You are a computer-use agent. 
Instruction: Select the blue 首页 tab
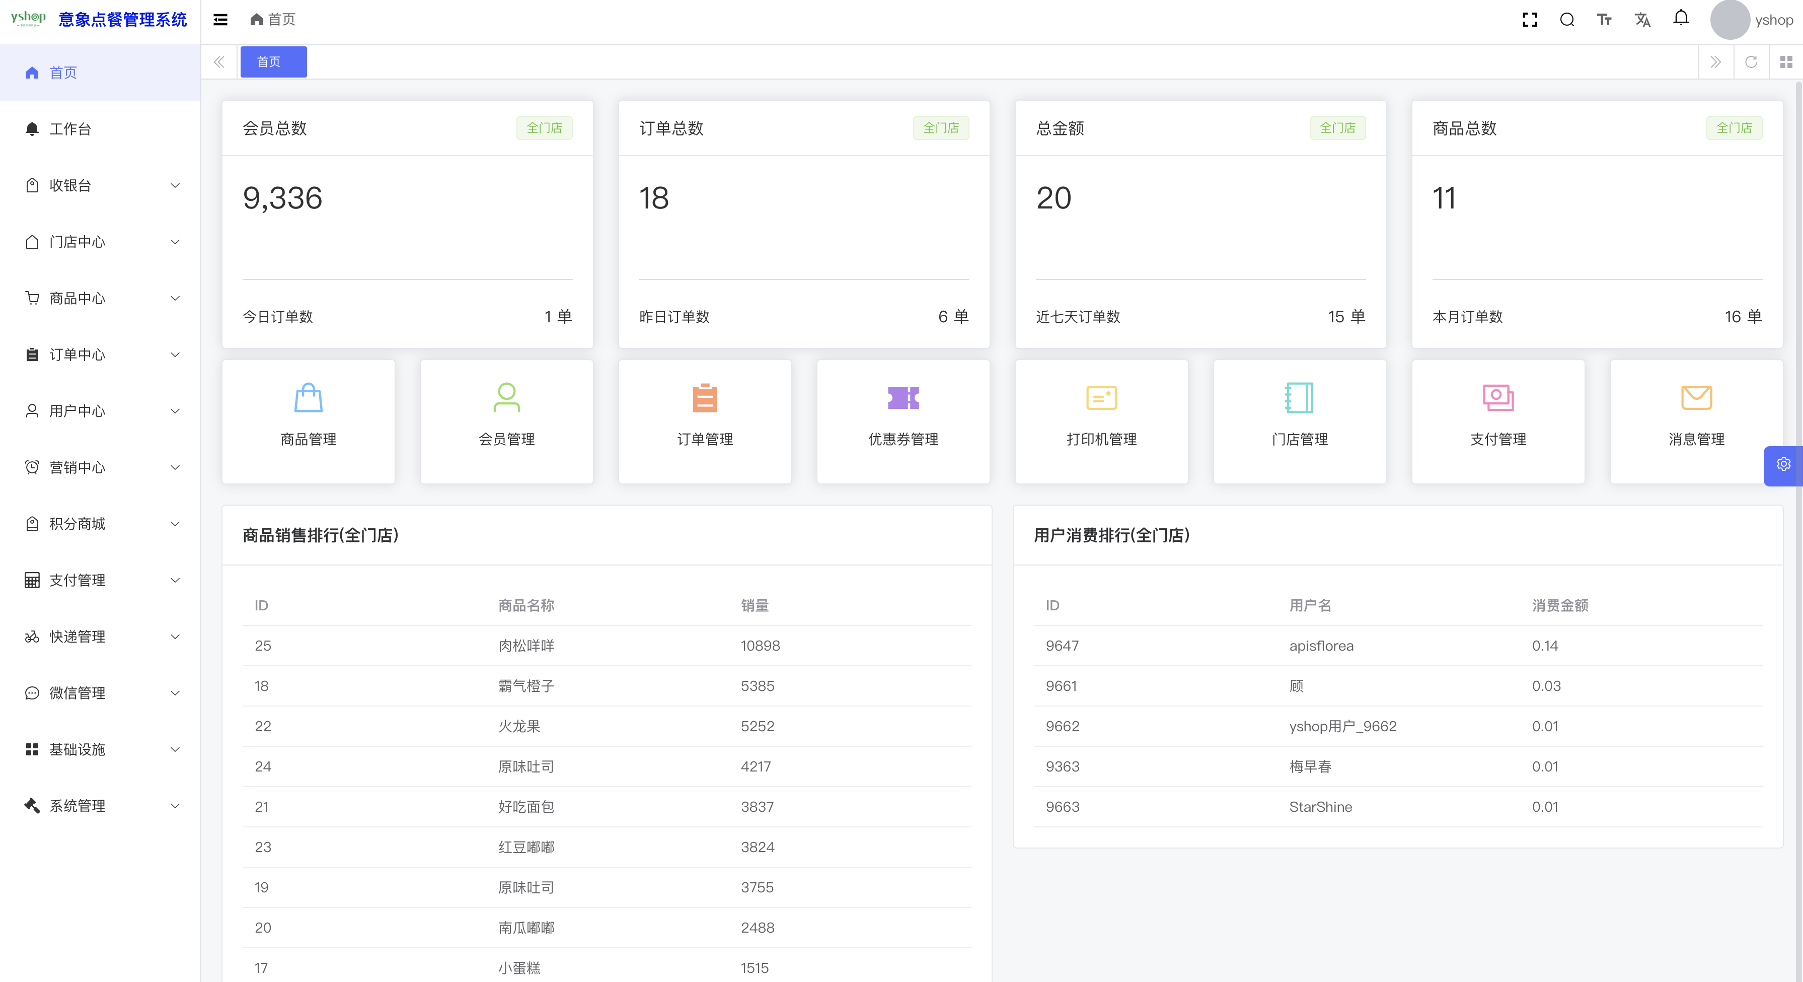(273, 62)
